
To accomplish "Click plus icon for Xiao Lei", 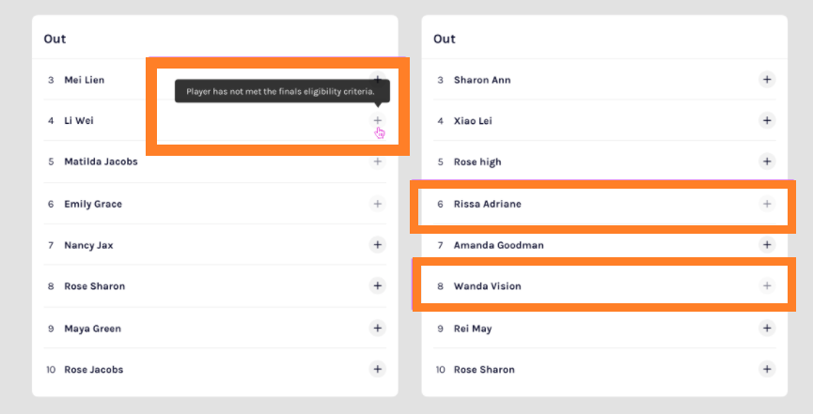I will click(767, 120).
